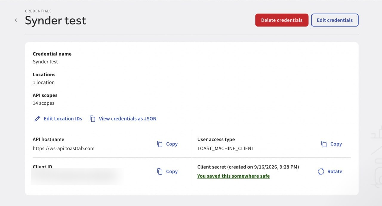Viewport: 382px width, 206px height.
Task: Click the rotate arrows icon for Client secret
Action: (321, 171)
